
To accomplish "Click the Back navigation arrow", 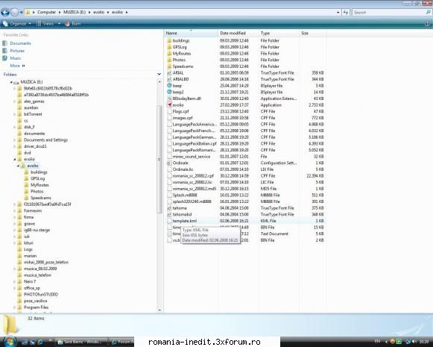I will click(5, 12).
